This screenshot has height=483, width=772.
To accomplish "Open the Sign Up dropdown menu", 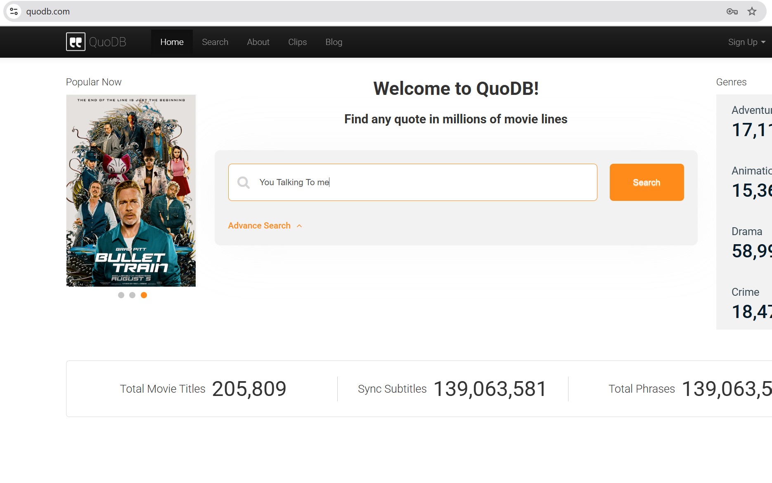I will click(746, 42).
